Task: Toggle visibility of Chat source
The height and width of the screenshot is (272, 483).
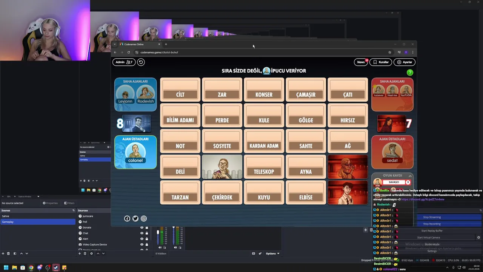Action: point(142,233)
